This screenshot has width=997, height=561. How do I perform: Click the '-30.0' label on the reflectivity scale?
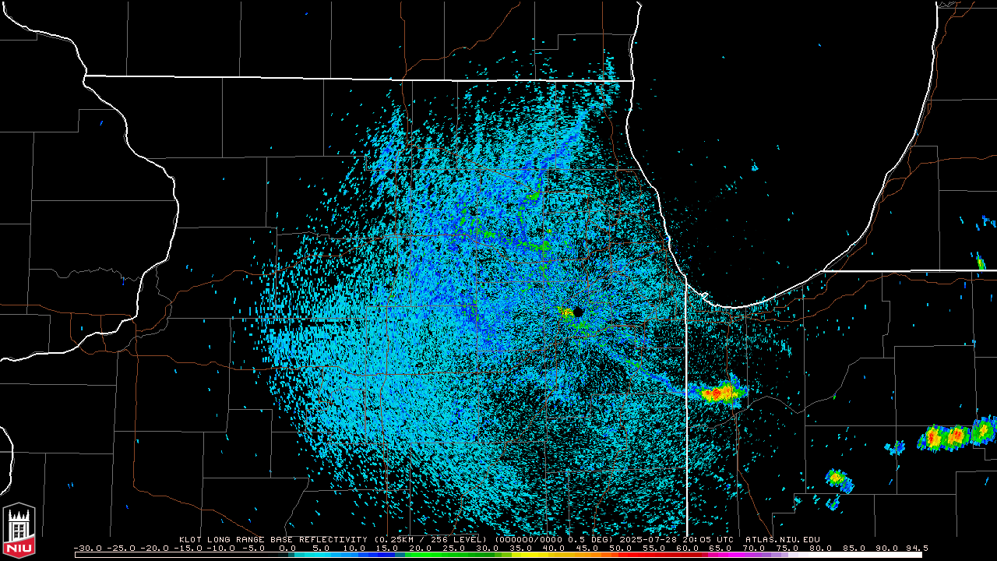(88, 549)
